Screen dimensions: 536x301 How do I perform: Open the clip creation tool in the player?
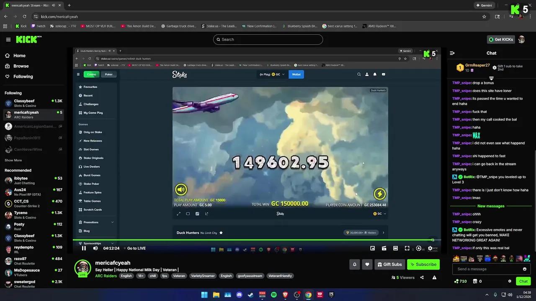(x=384, y=248)
